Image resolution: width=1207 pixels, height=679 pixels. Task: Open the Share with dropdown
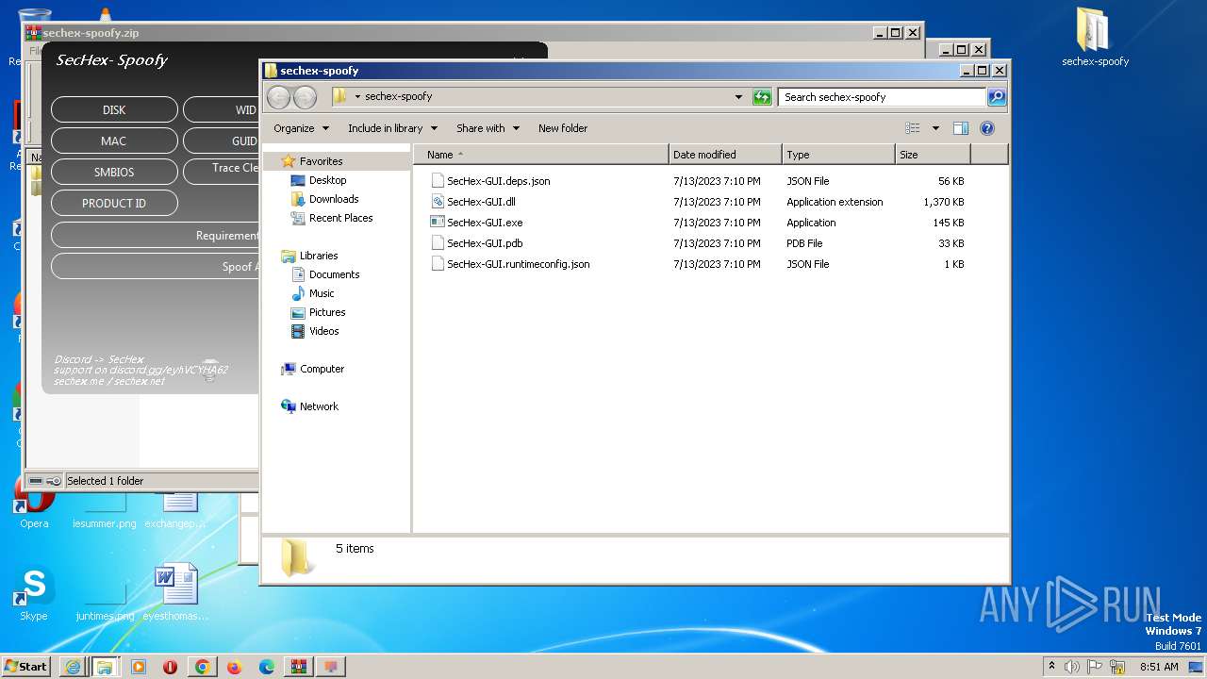click(x=488, y=128)
